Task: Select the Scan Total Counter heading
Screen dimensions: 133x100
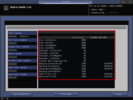Action: coord(22,74)
